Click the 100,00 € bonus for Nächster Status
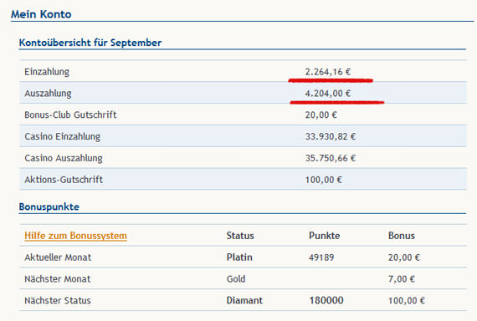The width and height of the screenshot is (477, 321). [407, 301]
